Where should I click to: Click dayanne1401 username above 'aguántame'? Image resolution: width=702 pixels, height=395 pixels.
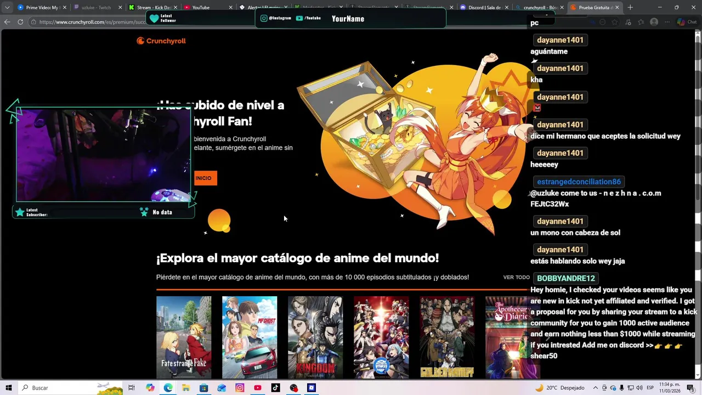[560, 40]
